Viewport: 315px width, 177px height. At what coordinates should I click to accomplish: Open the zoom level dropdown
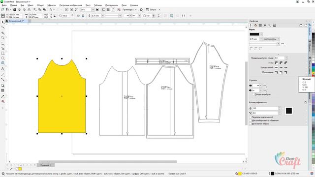93,10
